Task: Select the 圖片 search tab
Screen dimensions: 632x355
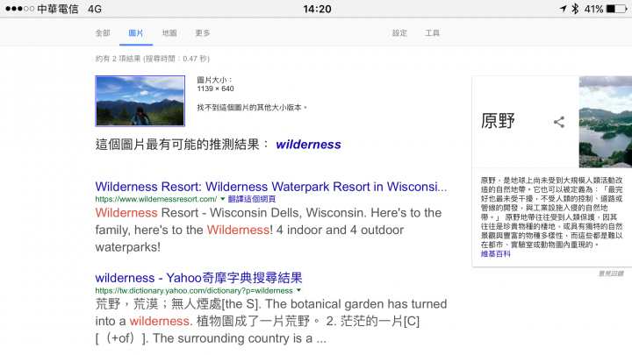Action: (136, 33)
